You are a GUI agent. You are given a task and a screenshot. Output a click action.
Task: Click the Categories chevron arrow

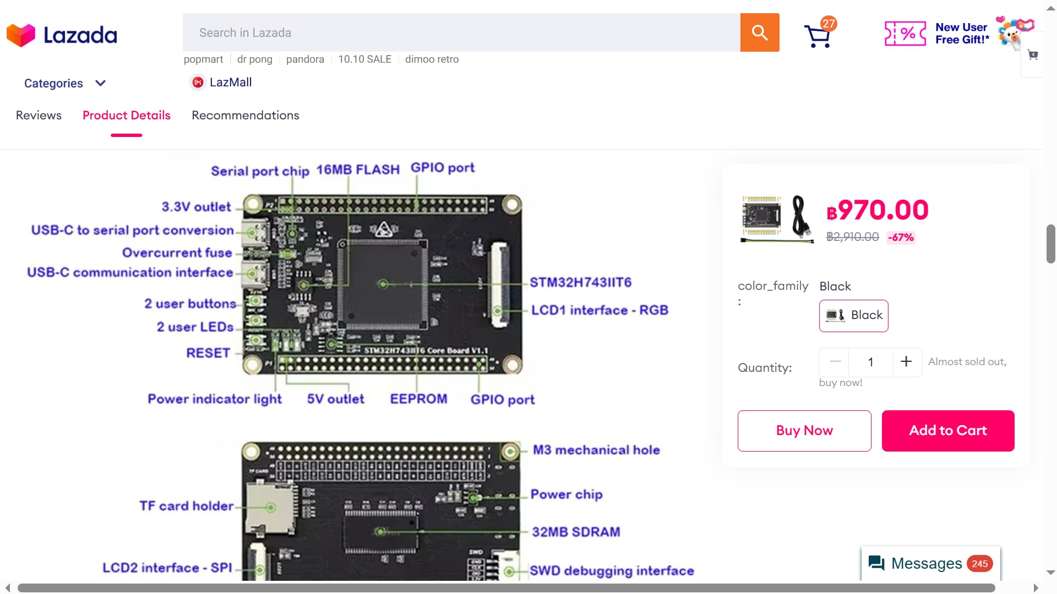(x=100, y=83)
